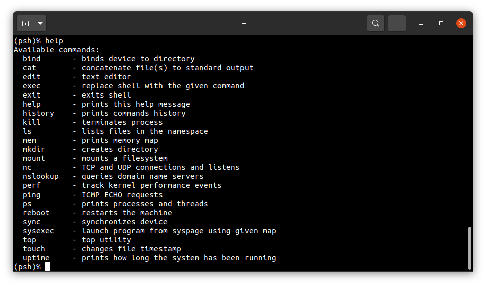Minimize the terminal window
486x286 pixels.
(421, 24)
